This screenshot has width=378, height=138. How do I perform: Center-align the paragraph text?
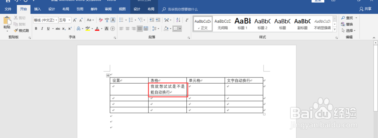click(x=127, y=29)
